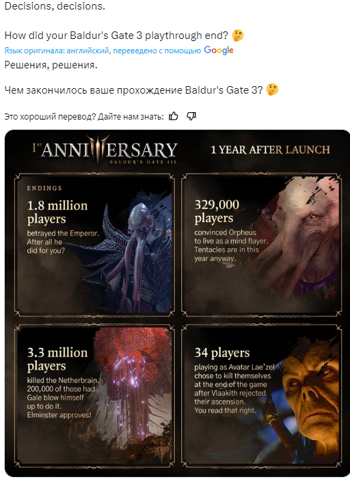Click the Lae'zel portrait panel
Viewport: 350px width, 479px height.
261,396
